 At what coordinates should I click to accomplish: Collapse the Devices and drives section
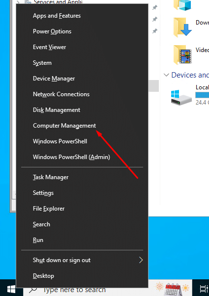coord(166,75)
